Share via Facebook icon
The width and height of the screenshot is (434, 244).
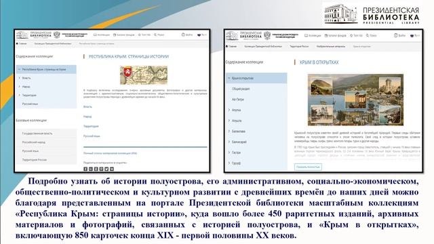(85, 169)
